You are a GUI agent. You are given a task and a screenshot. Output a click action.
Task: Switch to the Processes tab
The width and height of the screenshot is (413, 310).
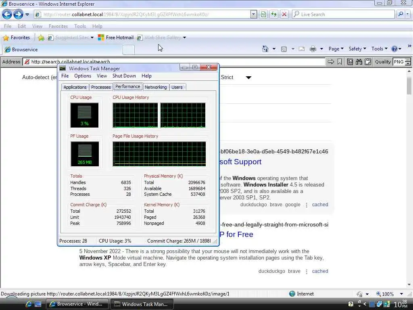pyautogui.click(x=101, y=87)
